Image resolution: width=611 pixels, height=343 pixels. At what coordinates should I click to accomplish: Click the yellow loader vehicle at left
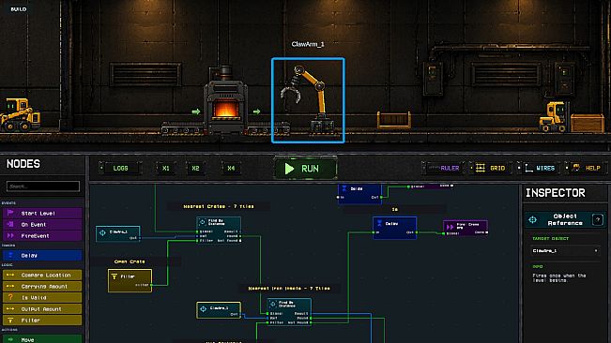pos(20,114)
